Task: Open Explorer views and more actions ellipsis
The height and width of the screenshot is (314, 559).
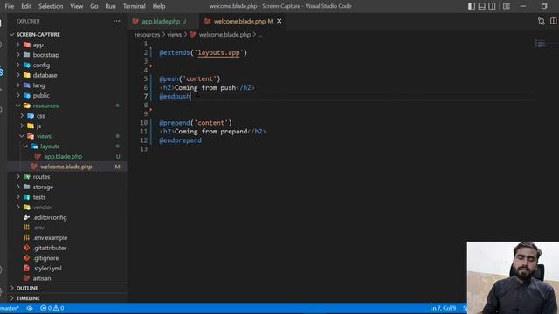Action: [116, 21]
